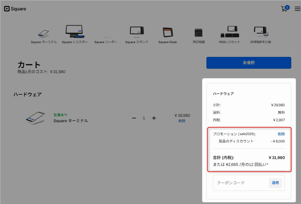Open the POSレジセット category
This screenshot has height=204, width=301.
tap(229, 32)
